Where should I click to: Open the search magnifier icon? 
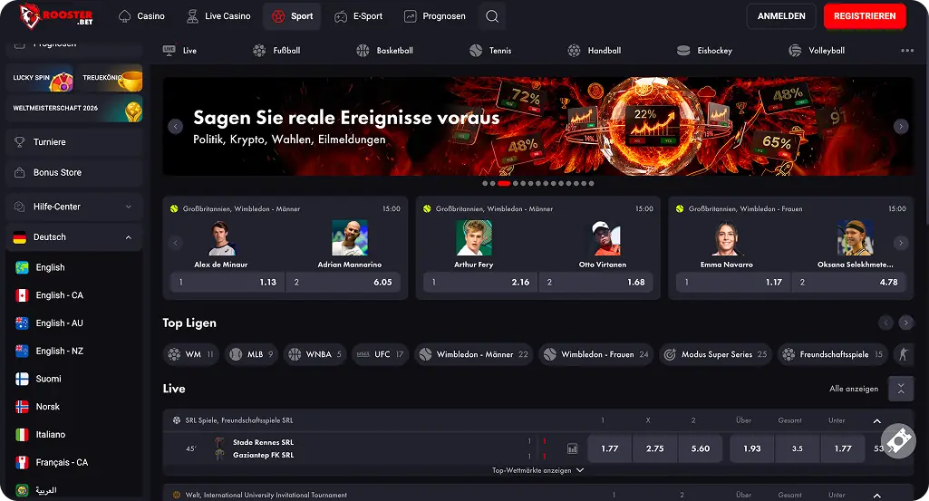click(492, 16)
